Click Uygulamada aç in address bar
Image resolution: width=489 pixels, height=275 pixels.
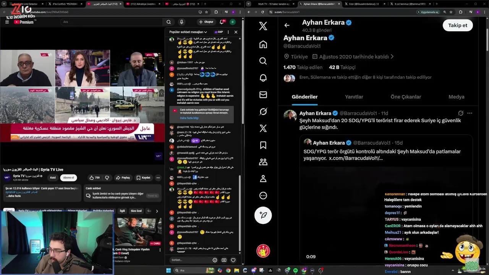point(428,12)
